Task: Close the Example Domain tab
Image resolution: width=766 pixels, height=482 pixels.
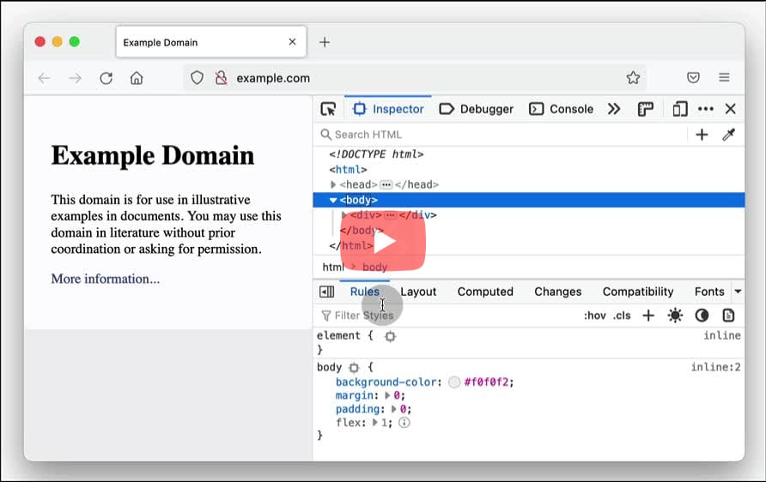Action: 292,42
